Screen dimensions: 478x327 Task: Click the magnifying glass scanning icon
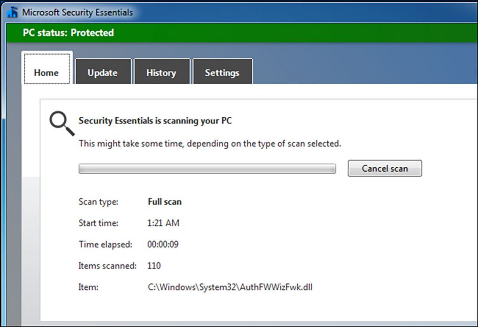58,121
